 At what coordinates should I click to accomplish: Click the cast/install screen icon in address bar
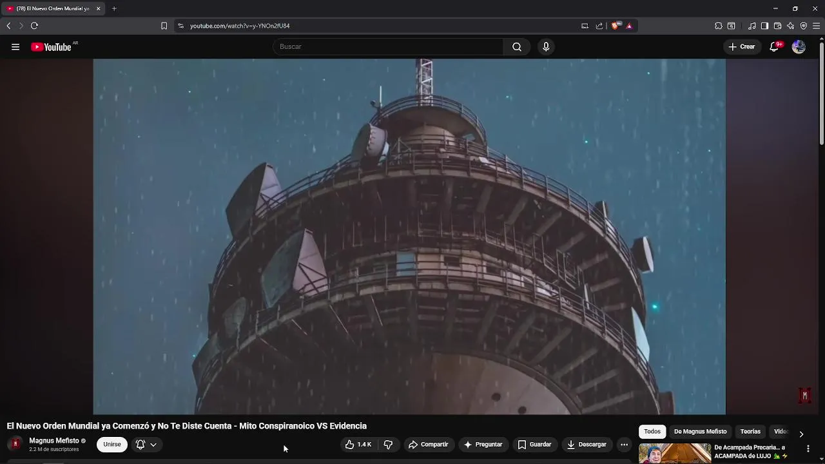[585, 26]
